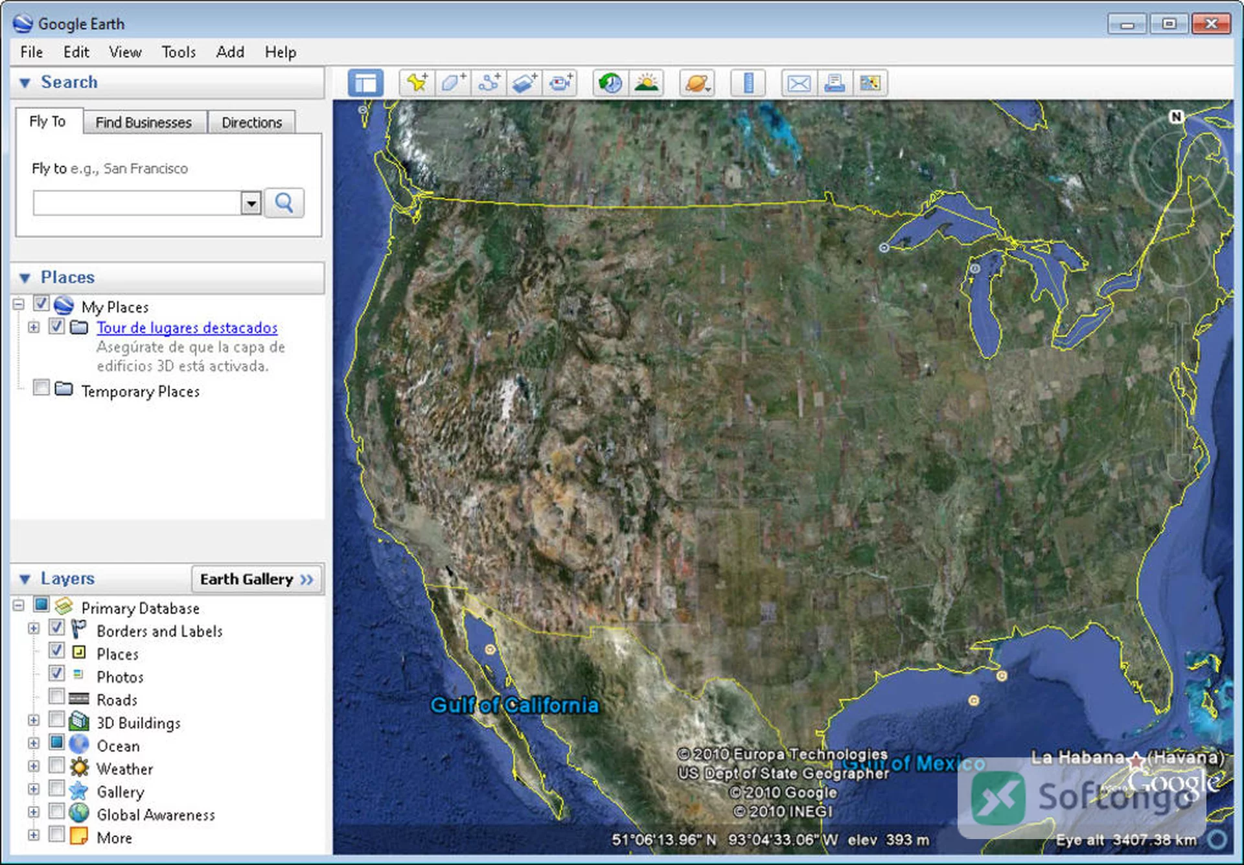Add an image overlay from the toolbar

tap(524, 83)
